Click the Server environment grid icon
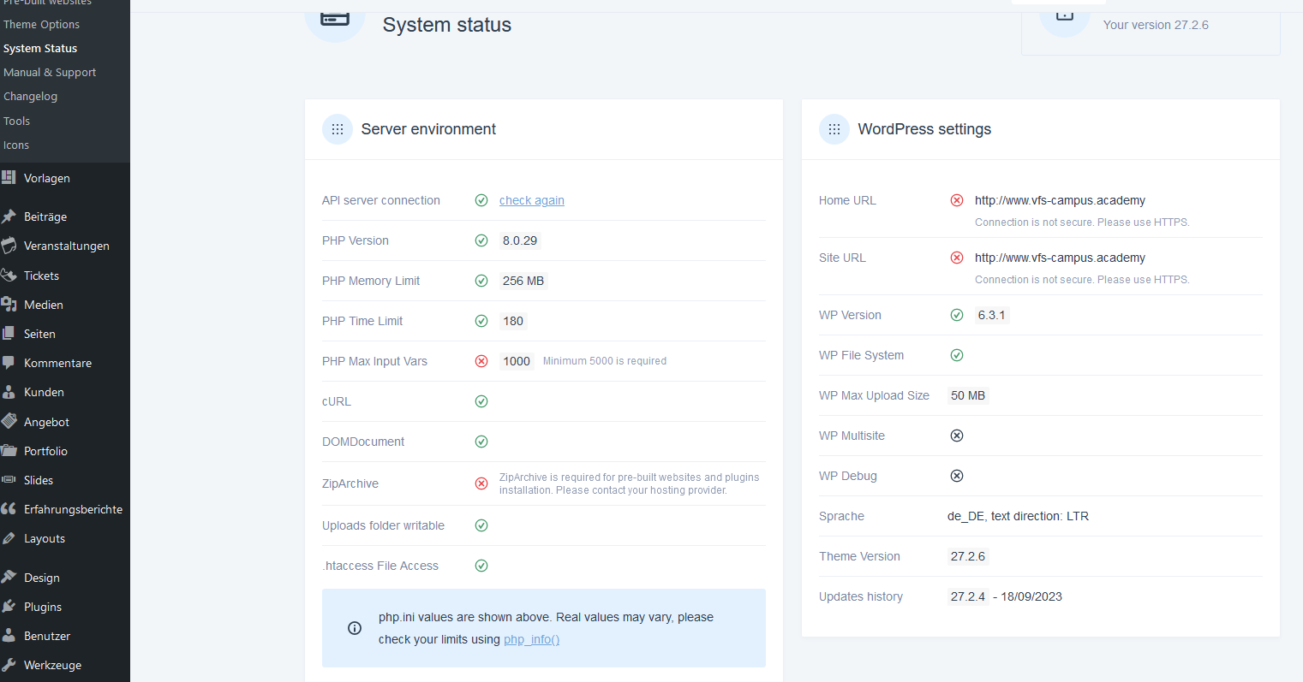This screenshot has height=682, width=1303. pos(338,129)
